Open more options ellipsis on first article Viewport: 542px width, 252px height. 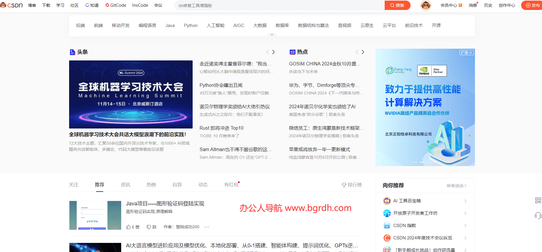206,227
